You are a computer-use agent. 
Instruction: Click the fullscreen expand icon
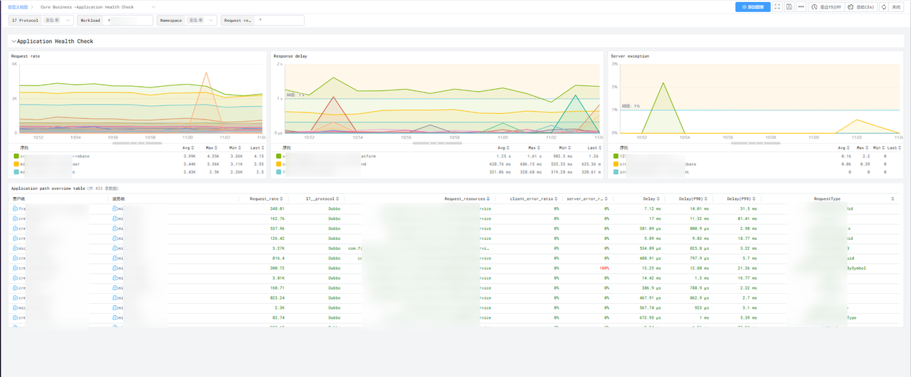(777, 6)
